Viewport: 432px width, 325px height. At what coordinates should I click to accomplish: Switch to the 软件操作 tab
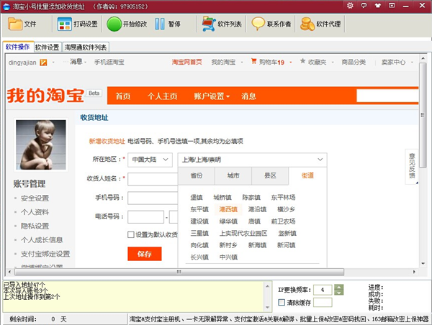(x=17, y=47)
